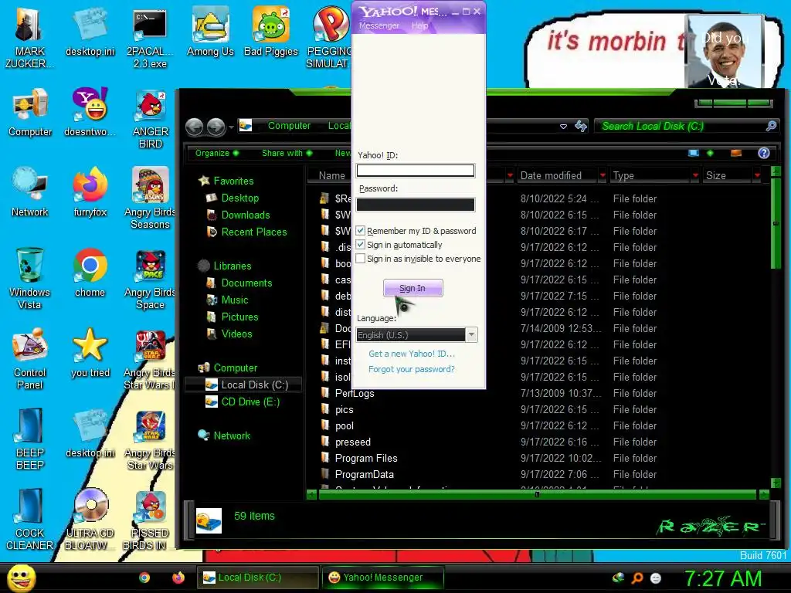Click the Explorer horizontal scrollbar
791x593 pixels.
coord(538,495)
